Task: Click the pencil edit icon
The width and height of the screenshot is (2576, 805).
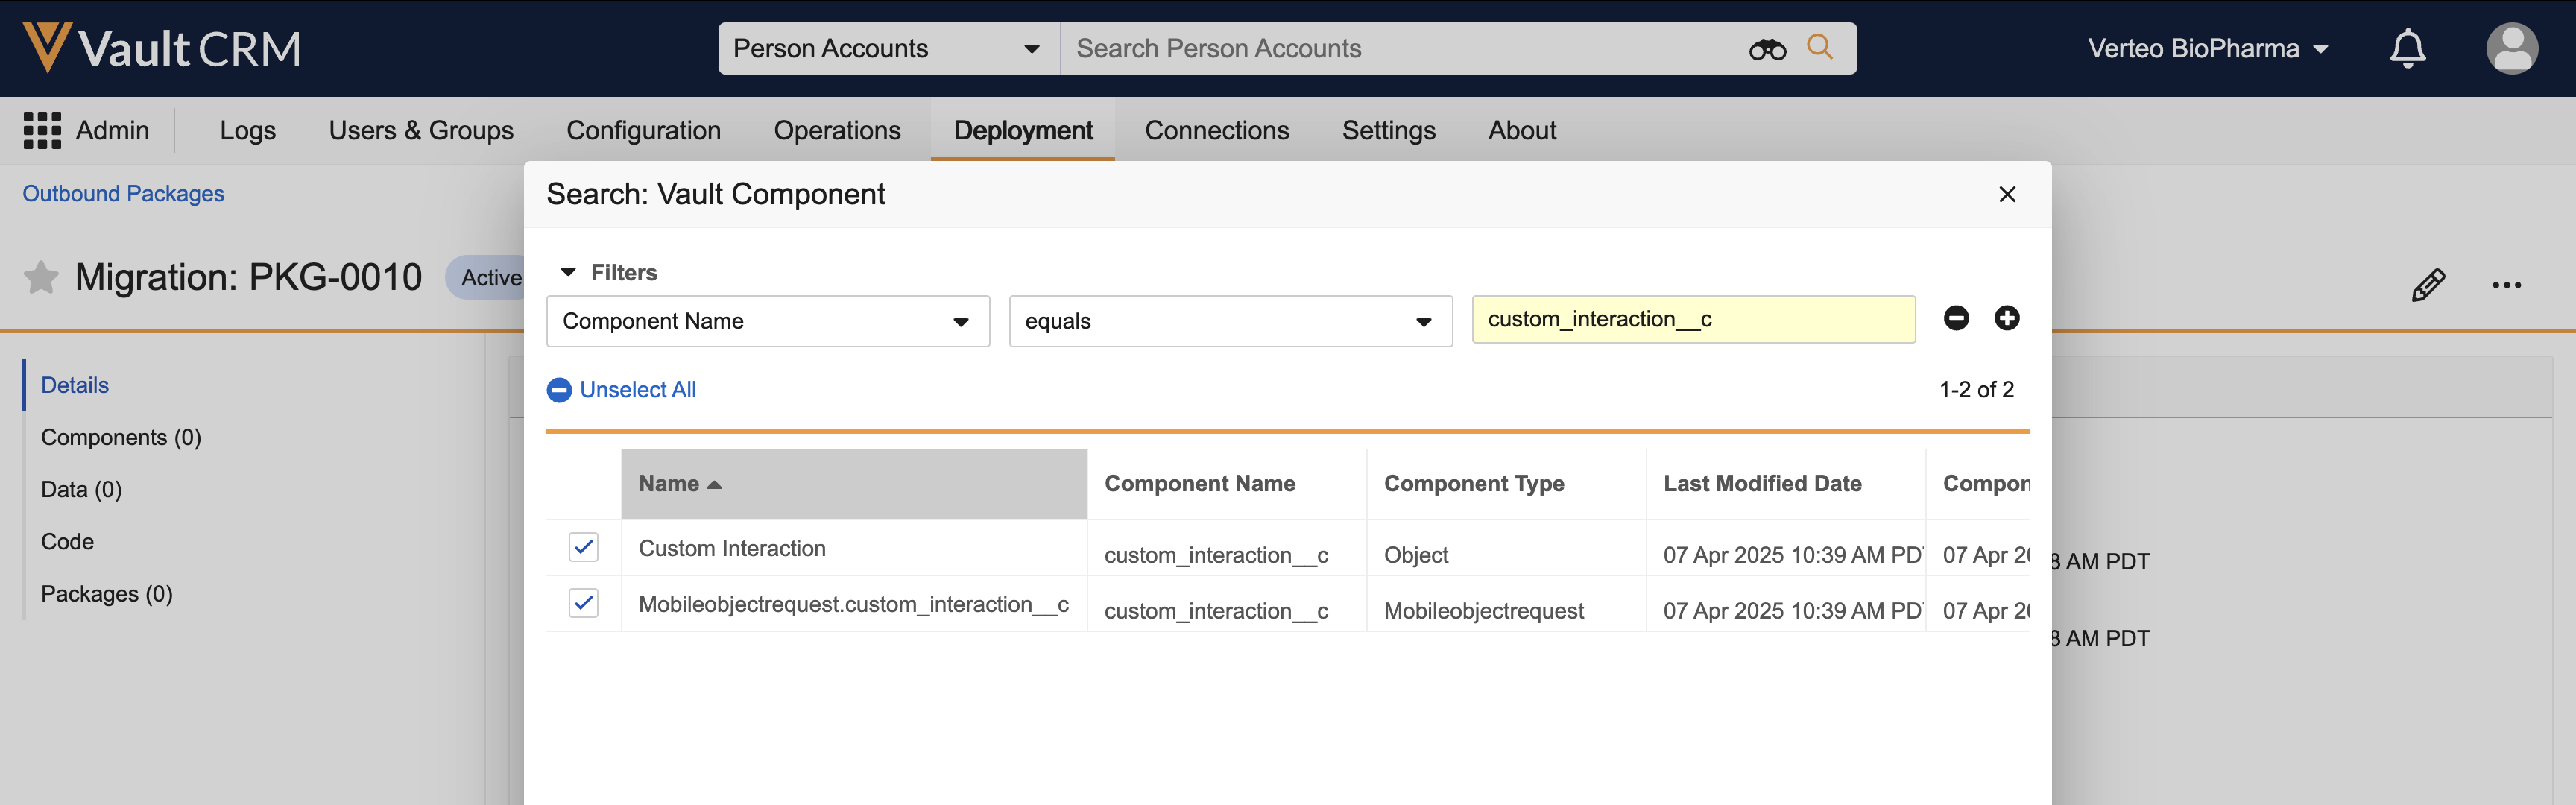Action: point(2428,285)
